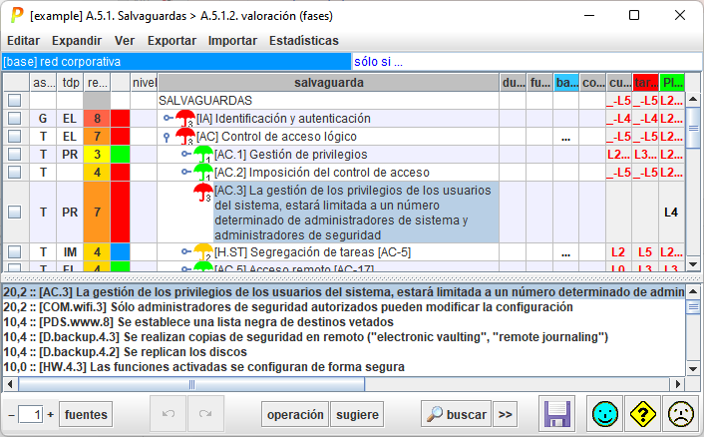Click red umbrella icon of AC.3 row

click(x=203, y=193)
